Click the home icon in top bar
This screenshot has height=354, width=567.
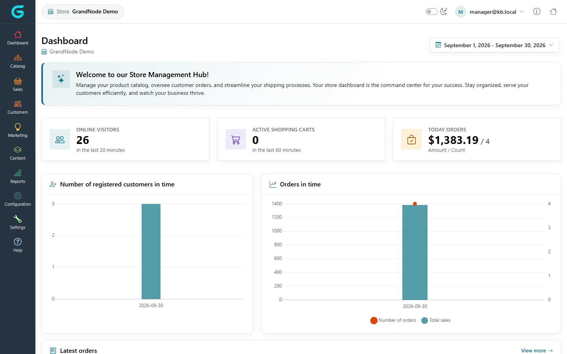point(553,11)
